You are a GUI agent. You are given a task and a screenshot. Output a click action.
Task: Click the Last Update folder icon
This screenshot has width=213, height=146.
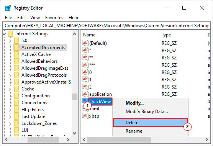(x=17, y=116)
